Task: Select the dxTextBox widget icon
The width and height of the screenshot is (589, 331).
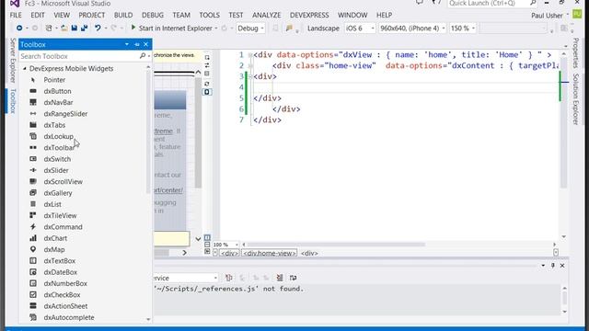Action: [33, 260]
